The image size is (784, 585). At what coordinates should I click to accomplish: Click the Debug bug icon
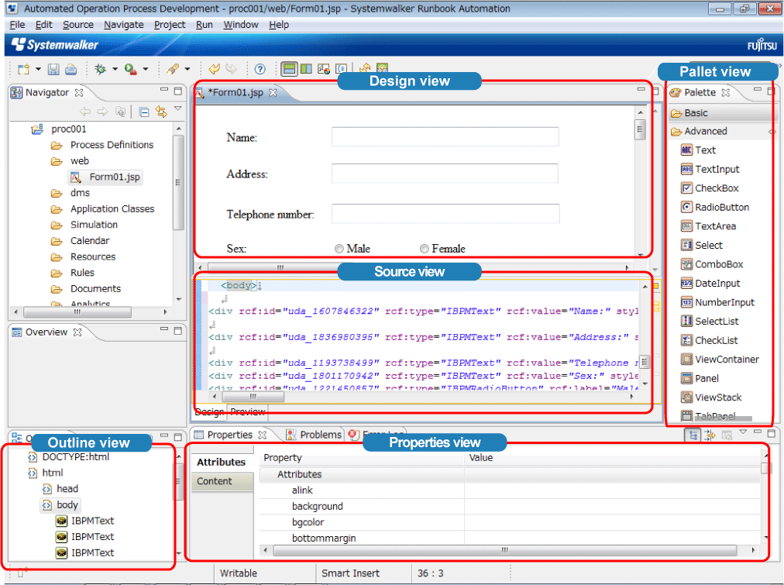100,69
